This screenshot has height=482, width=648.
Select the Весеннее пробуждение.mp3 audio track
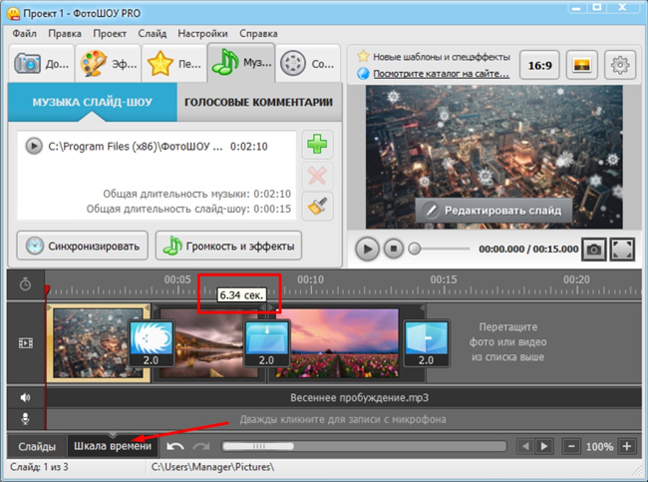pos(344,397)
